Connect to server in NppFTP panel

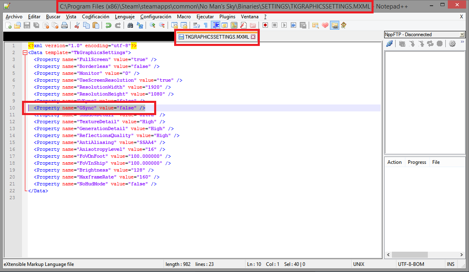click(x=389, y=44)
